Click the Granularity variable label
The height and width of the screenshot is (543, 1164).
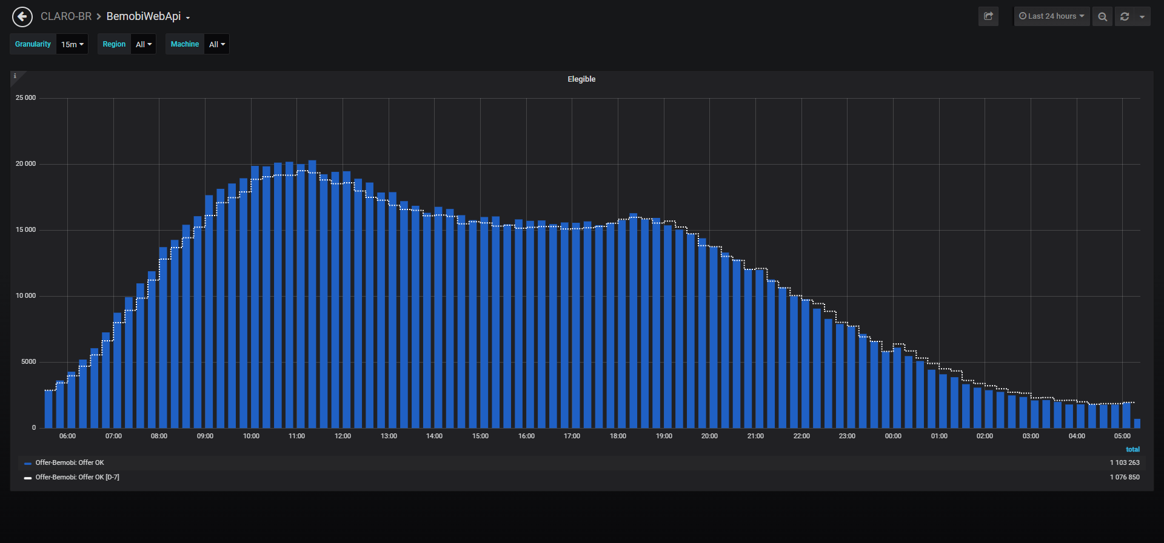33,44
